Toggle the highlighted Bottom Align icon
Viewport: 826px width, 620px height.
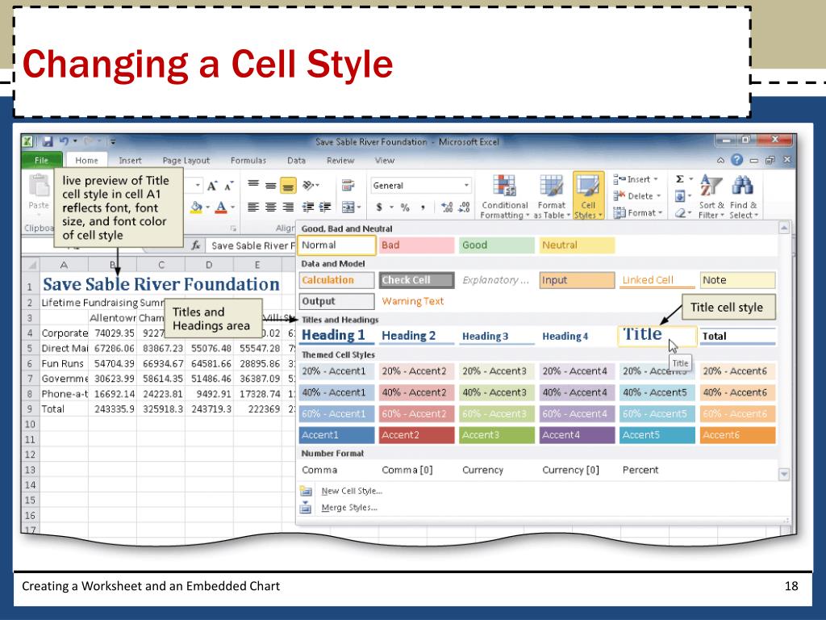click(x=288, y=186)
